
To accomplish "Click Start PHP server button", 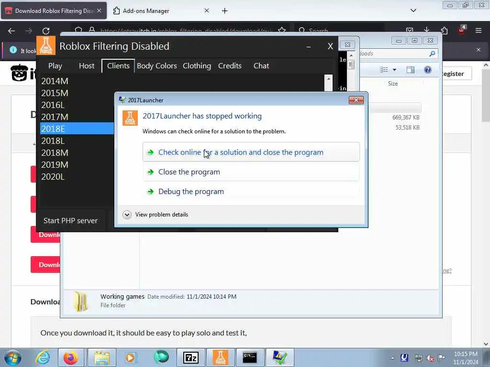I will [x=71, y=221].
